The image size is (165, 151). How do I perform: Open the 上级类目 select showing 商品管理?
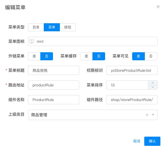pyautogui.click(x=93, y=115)
